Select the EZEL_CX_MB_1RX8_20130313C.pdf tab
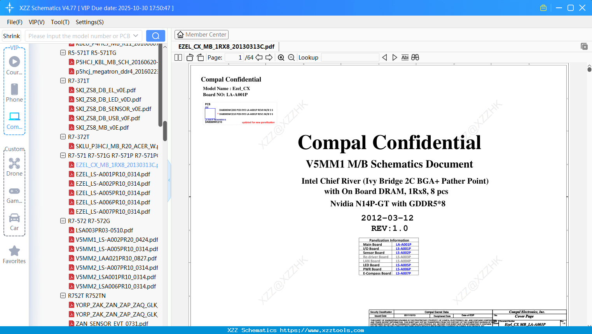592x334 pixels. 227,47
